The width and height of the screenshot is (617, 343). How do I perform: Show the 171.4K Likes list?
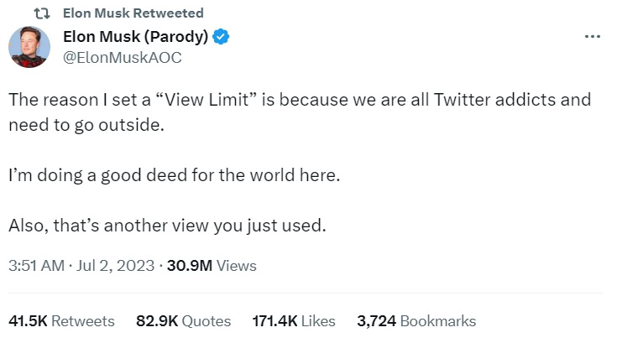[294, 320]
